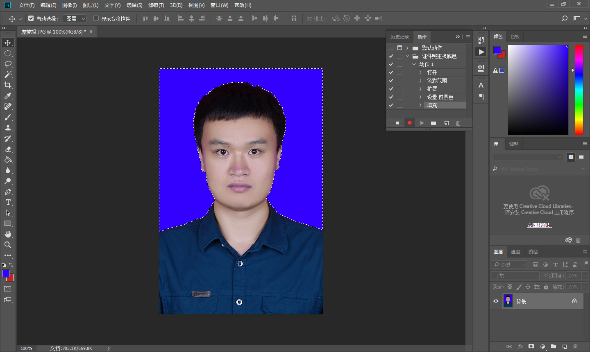Toggle the checkmark for 色彩范围 step
Viewport: 590px width, 352px height.
tap(391, 81)
